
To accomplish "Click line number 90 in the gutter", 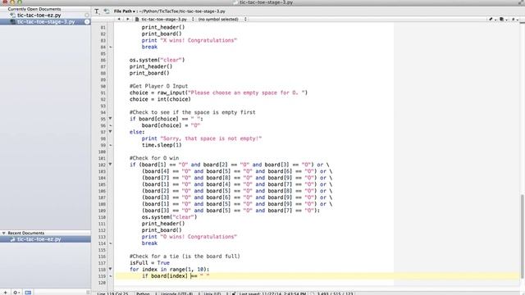I will click(x=103, y=86).
